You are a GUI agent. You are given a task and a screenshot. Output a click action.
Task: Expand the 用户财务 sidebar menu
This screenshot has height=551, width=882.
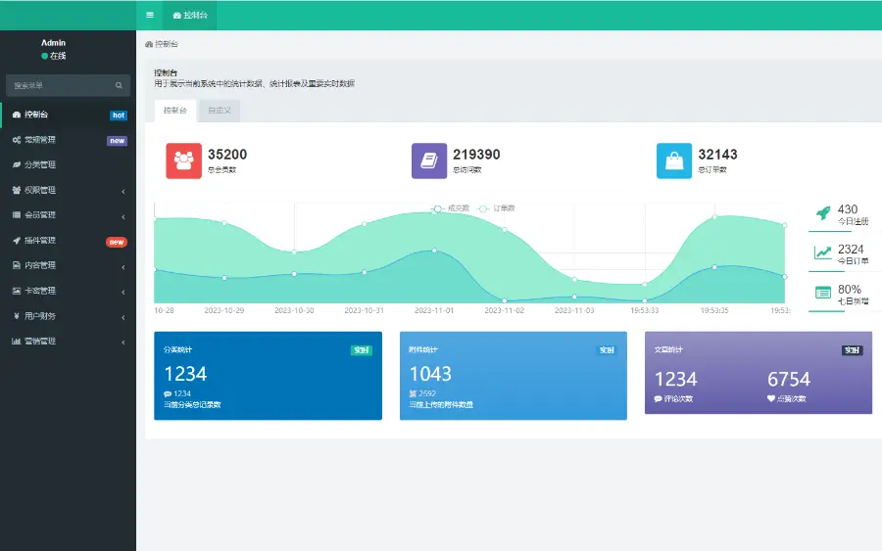pyautogui.click(x=68, y=316)
